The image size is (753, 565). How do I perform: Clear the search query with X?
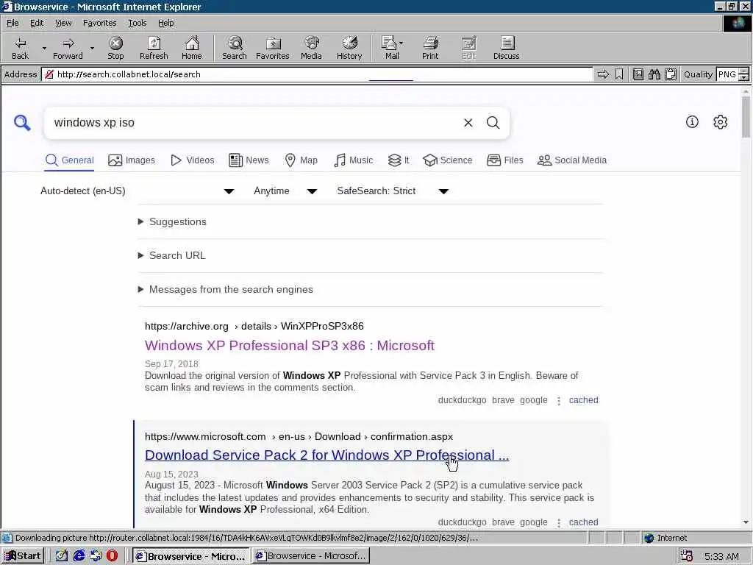[468, 123]
